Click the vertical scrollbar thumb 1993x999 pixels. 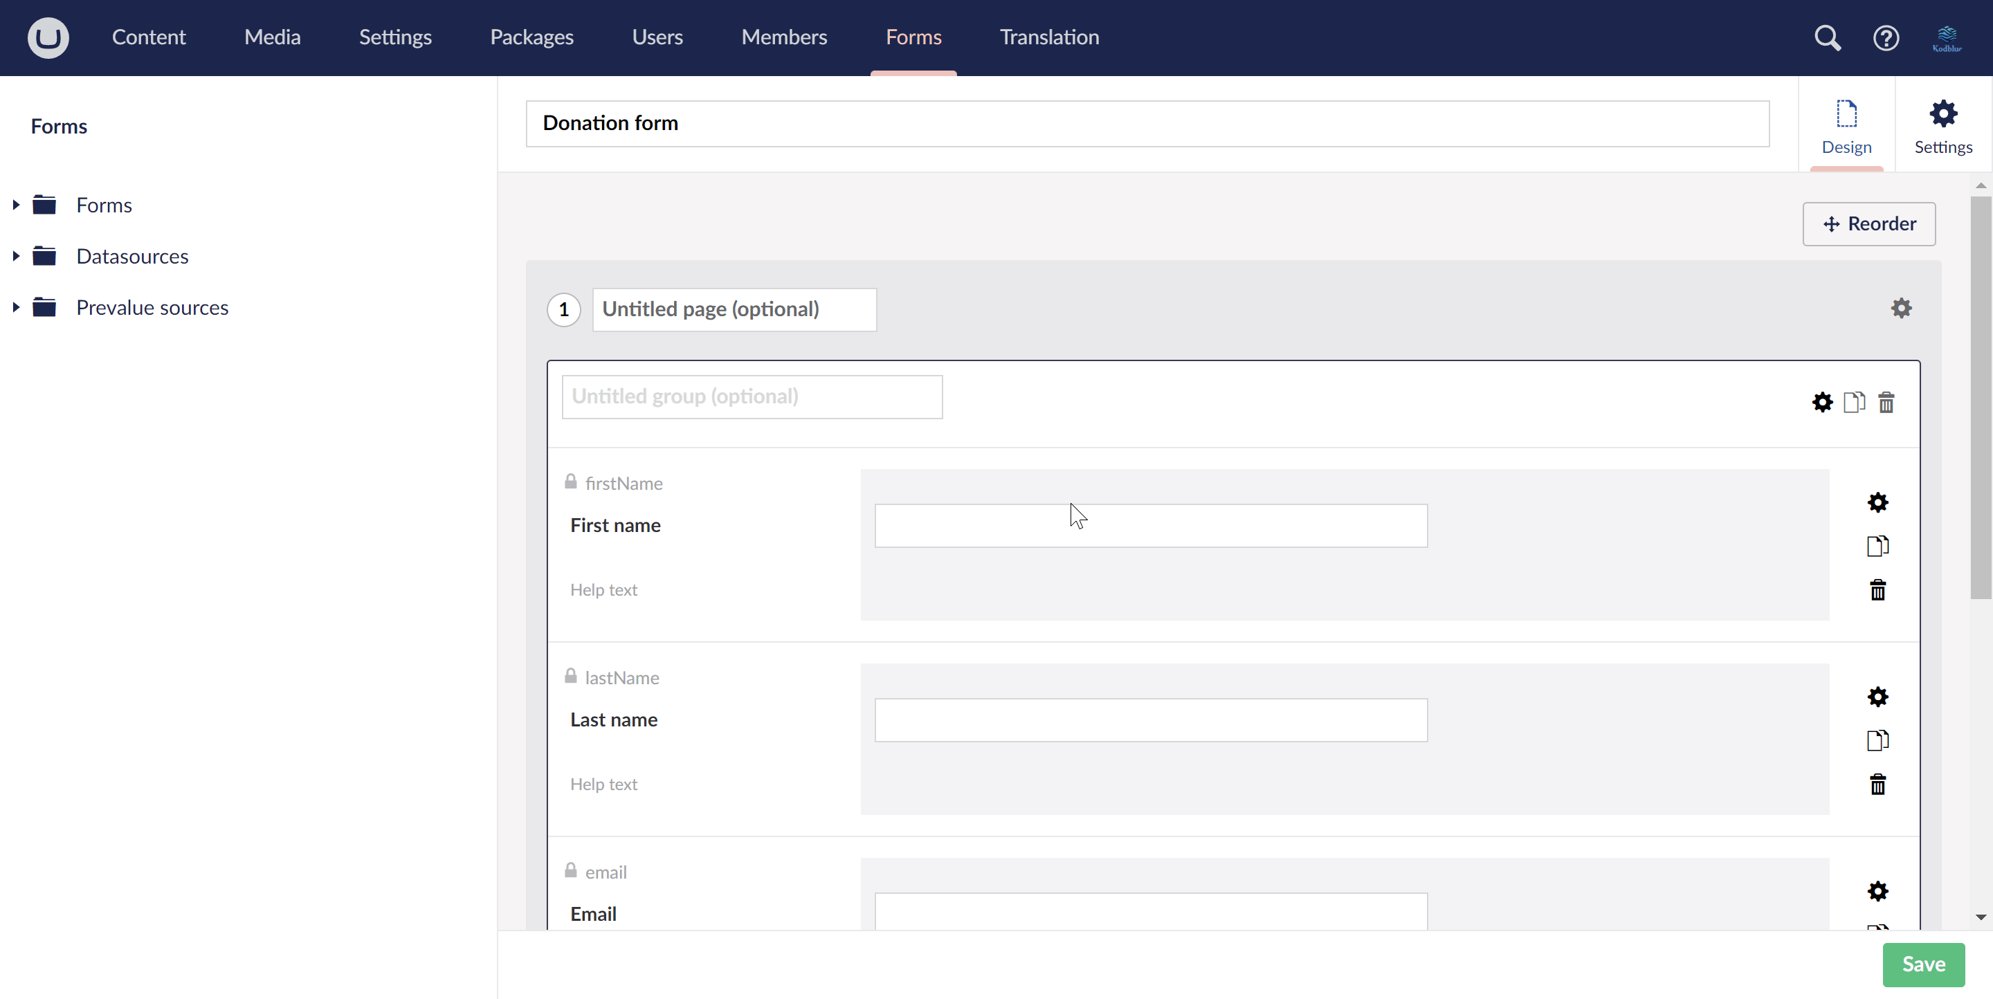(x=1981, y=397)
